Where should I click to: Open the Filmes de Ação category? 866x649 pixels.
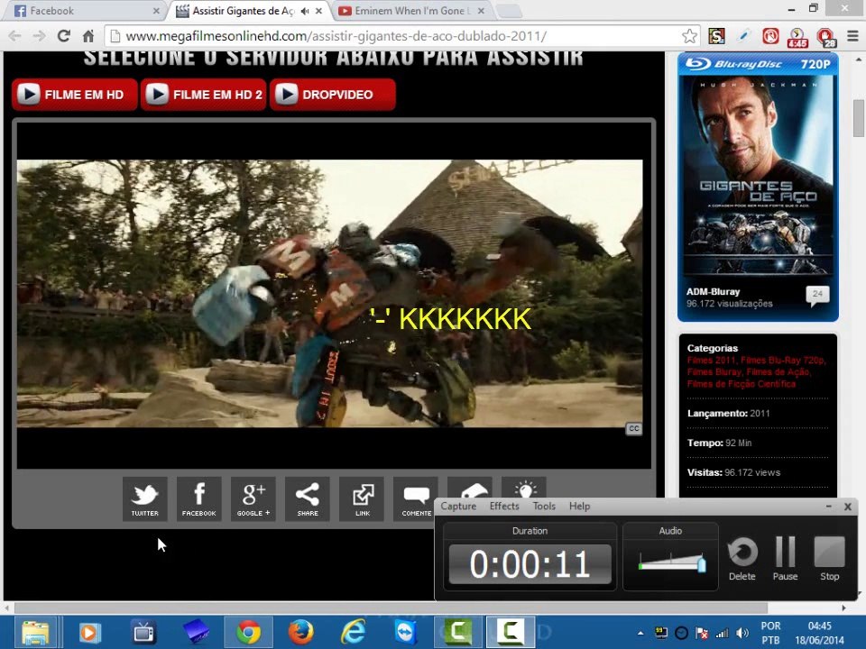(x=778, y=372)
